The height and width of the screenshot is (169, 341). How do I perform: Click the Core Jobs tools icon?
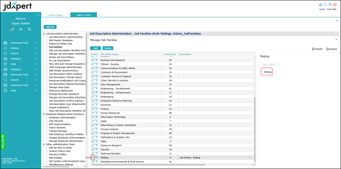[330, 5]
